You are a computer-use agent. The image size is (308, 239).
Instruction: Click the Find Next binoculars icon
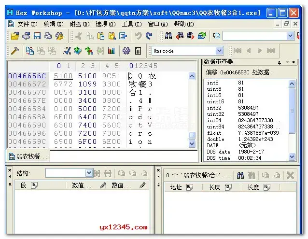(x=190, y=36)
